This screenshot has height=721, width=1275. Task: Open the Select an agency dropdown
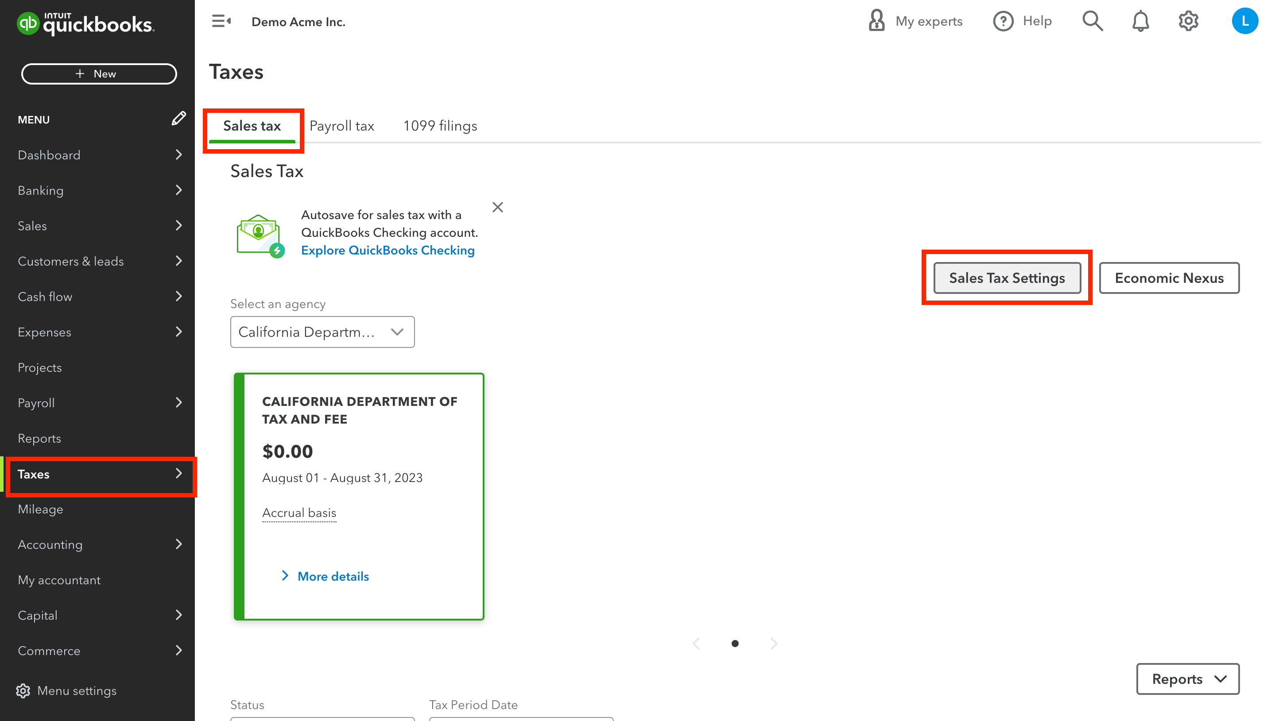tap(322, 332)
